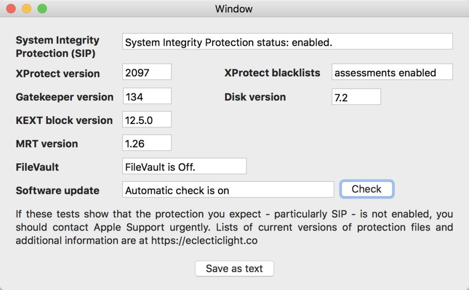
Task: Click the XProtect blacklists assessments field
Action: [x=392, y=72]
